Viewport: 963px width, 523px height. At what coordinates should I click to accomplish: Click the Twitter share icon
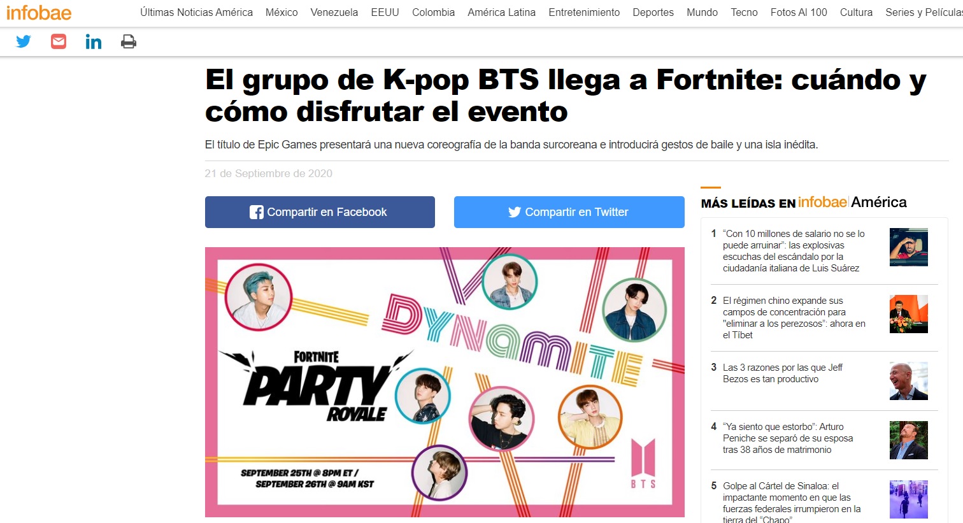(x=24, y=42)
